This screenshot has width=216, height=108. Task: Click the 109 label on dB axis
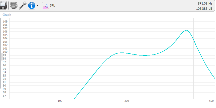coord(5,21)
